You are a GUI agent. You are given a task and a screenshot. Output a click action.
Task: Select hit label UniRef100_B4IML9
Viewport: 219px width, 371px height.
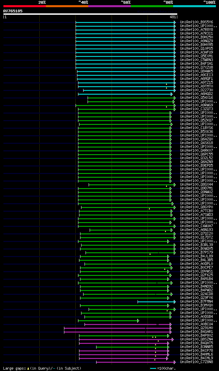196,358
